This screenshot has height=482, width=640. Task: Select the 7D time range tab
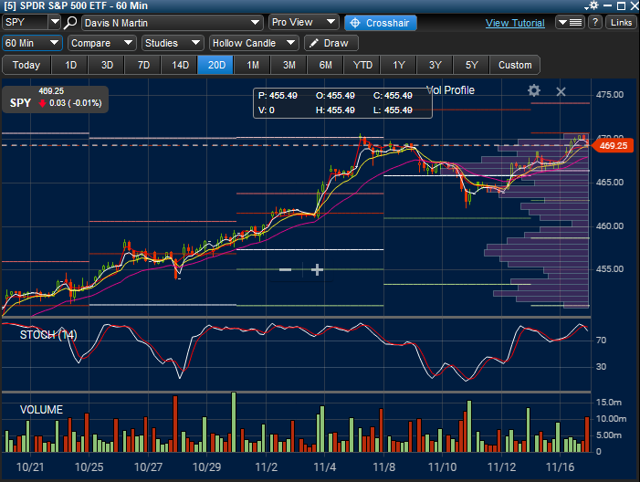(x=143, y=65)
